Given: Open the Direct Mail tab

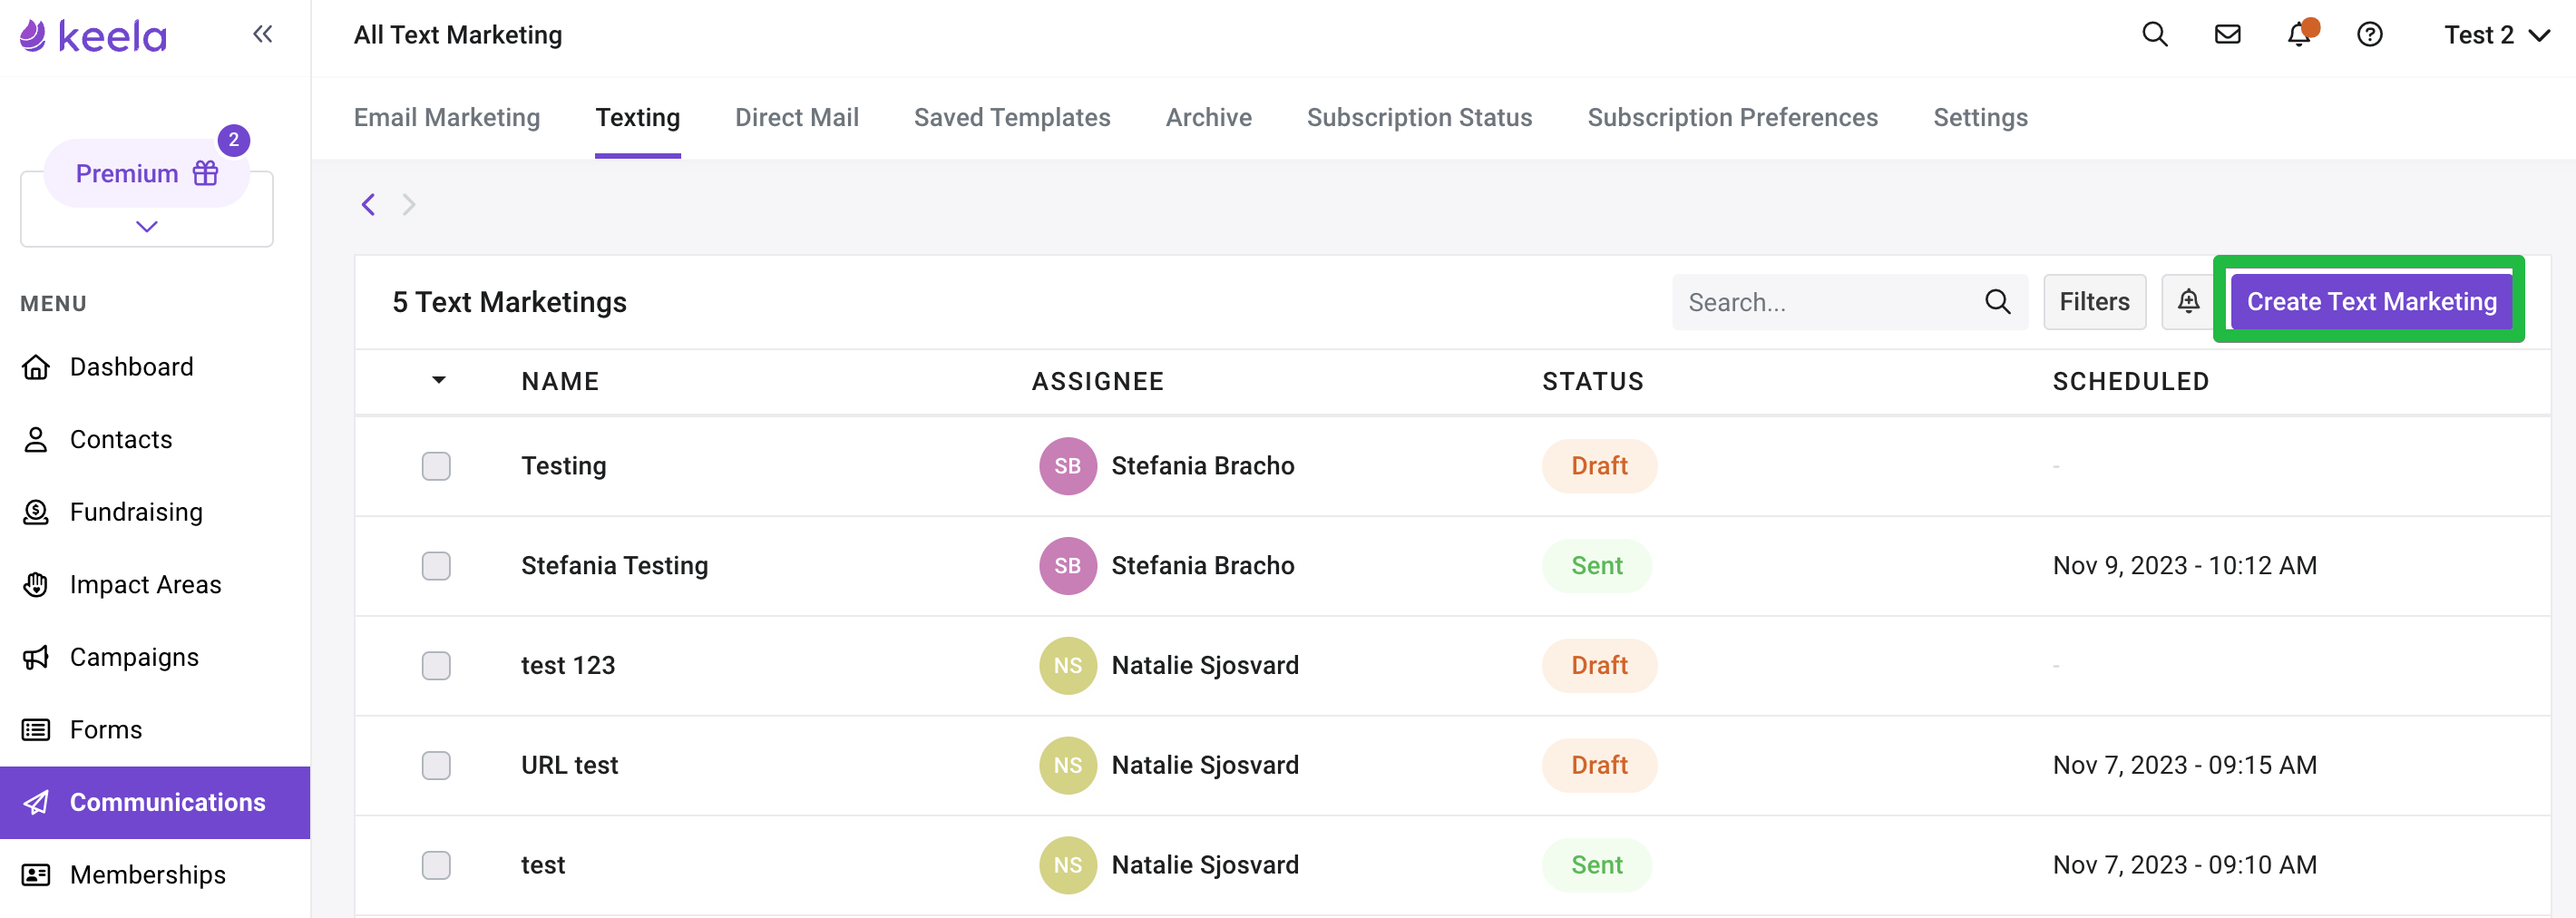Looking at the screenshot, I should tap(797, 118).
